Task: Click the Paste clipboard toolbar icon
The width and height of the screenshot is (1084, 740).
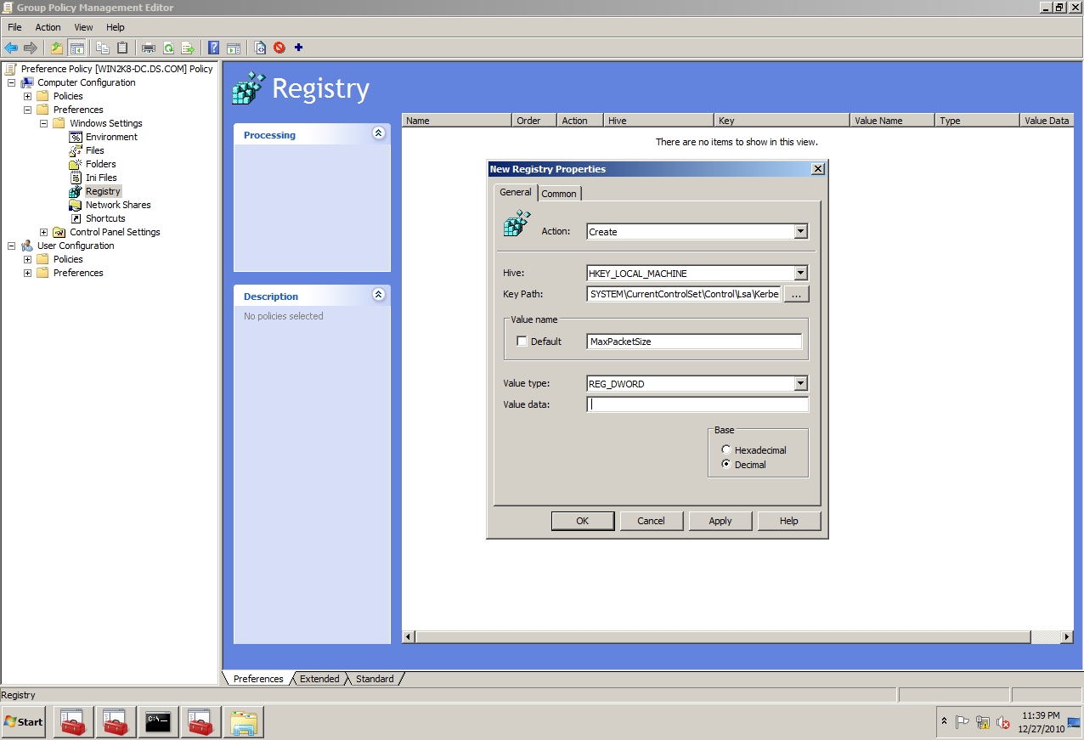Action: pos(122,48)
